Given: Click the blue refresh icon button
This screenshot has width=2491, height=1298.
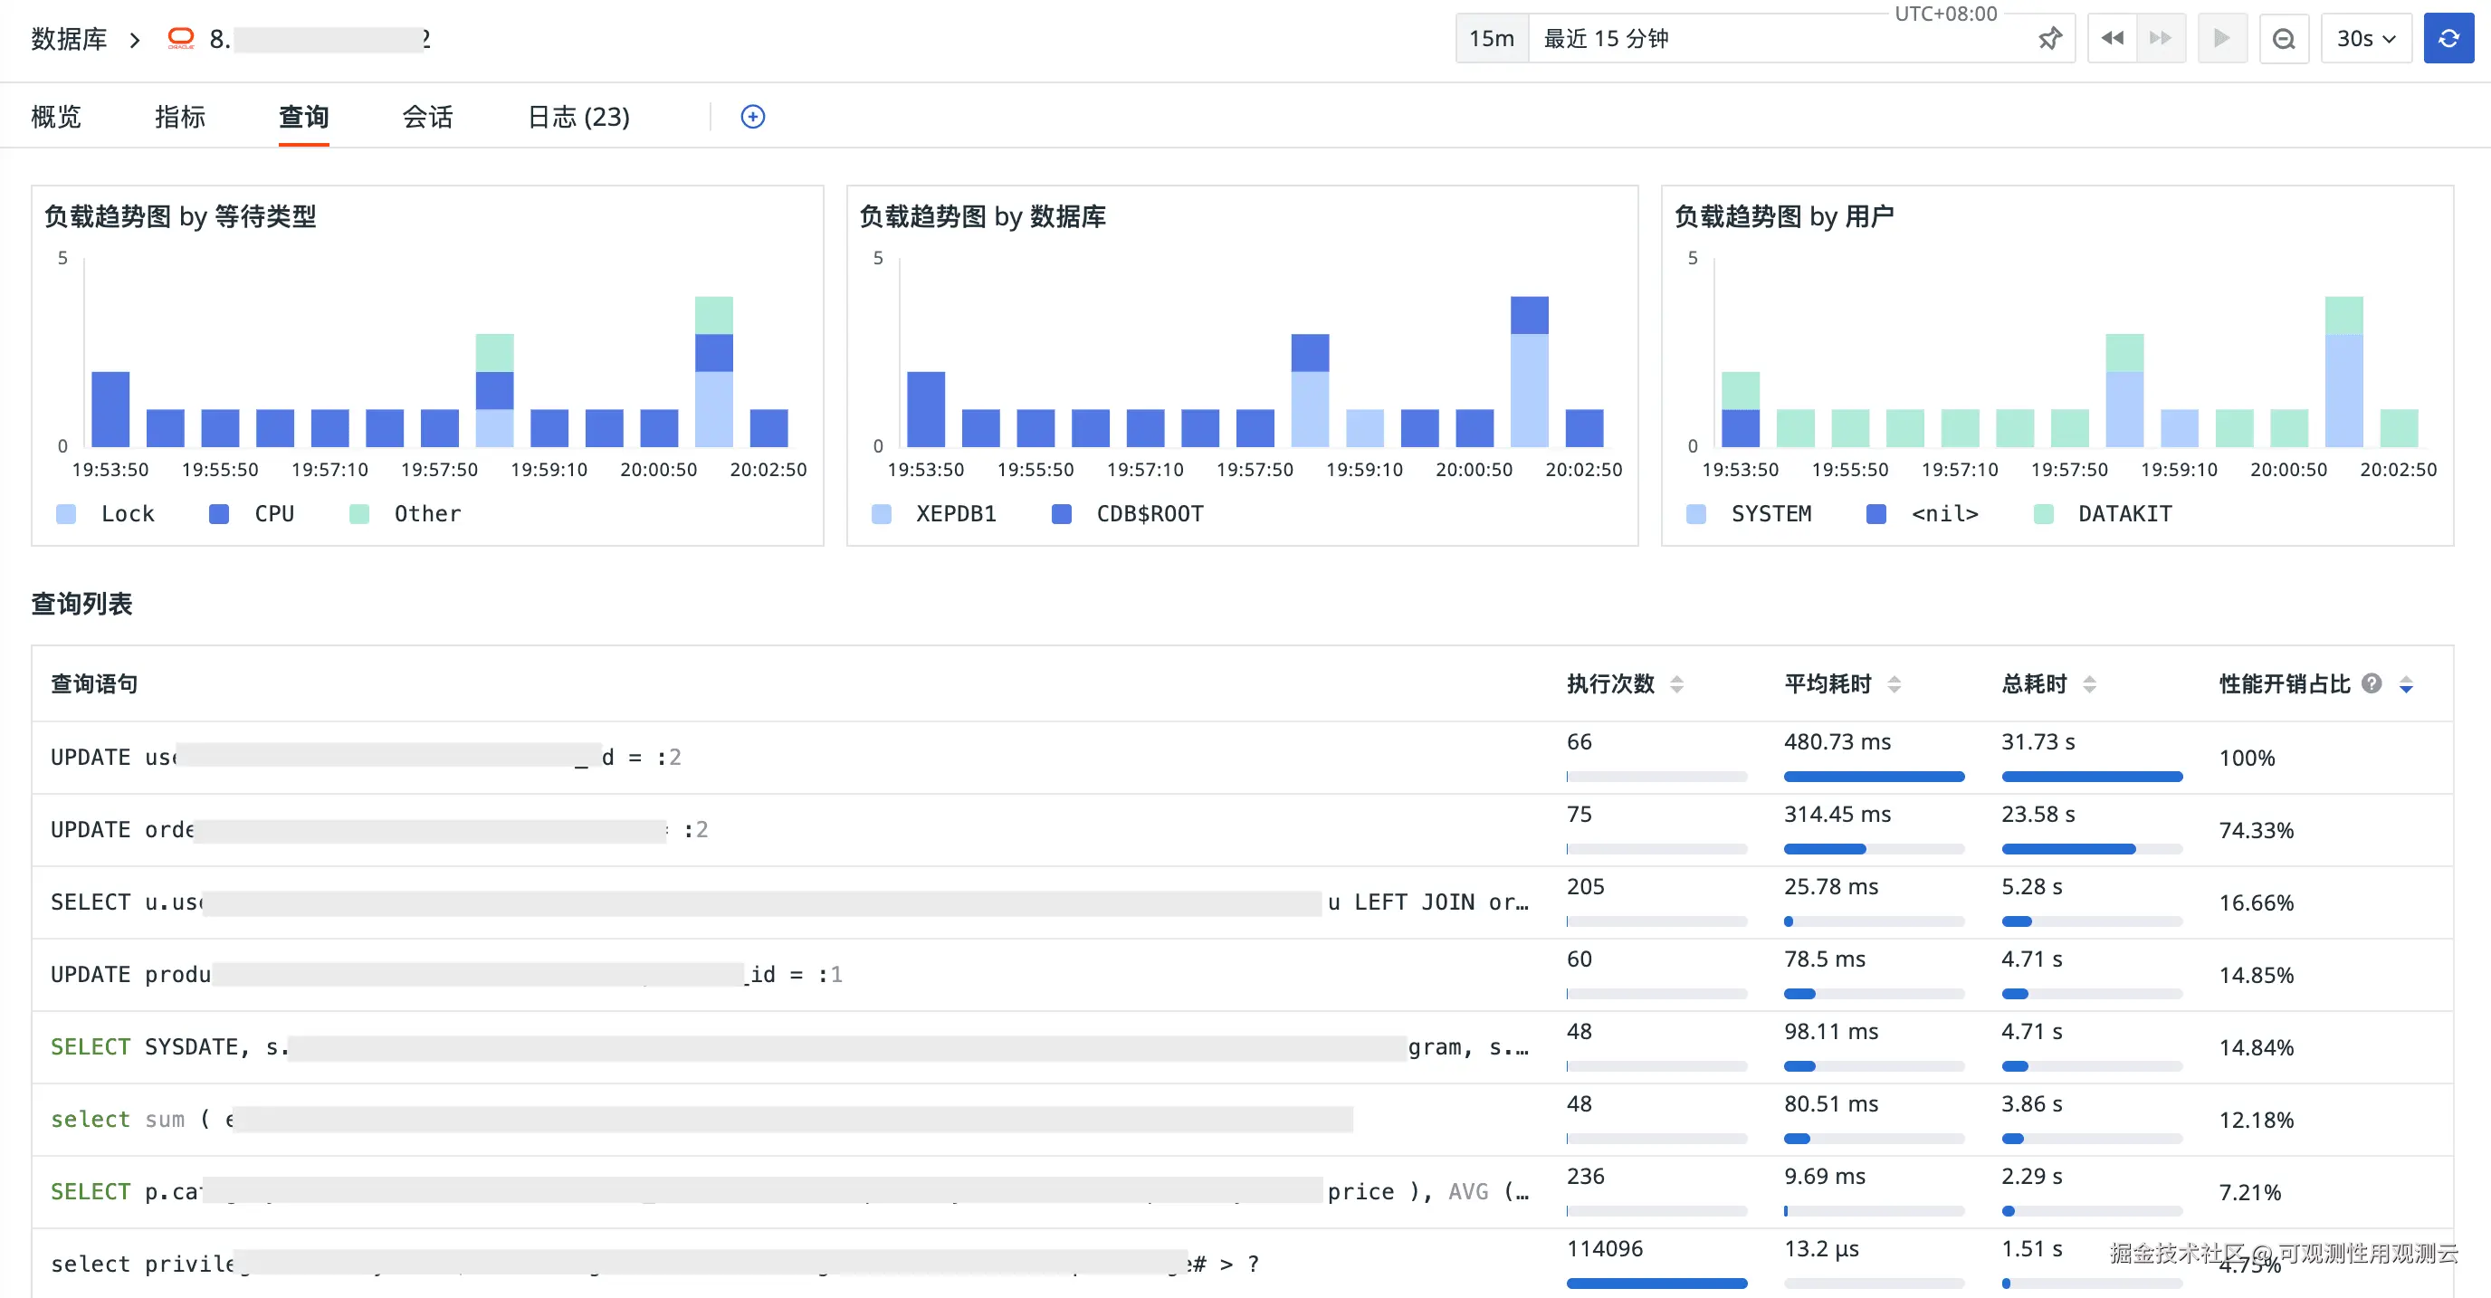Looking at the screenshot, I should tap(2448, 39).
